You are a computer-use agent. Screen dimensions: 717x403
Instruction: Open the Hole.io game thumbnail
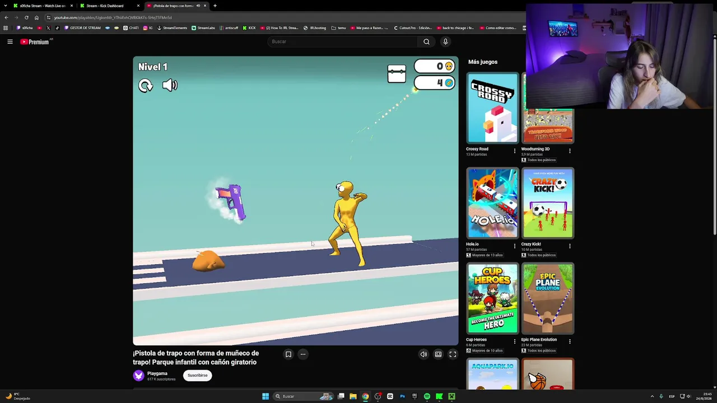point(493,203)
